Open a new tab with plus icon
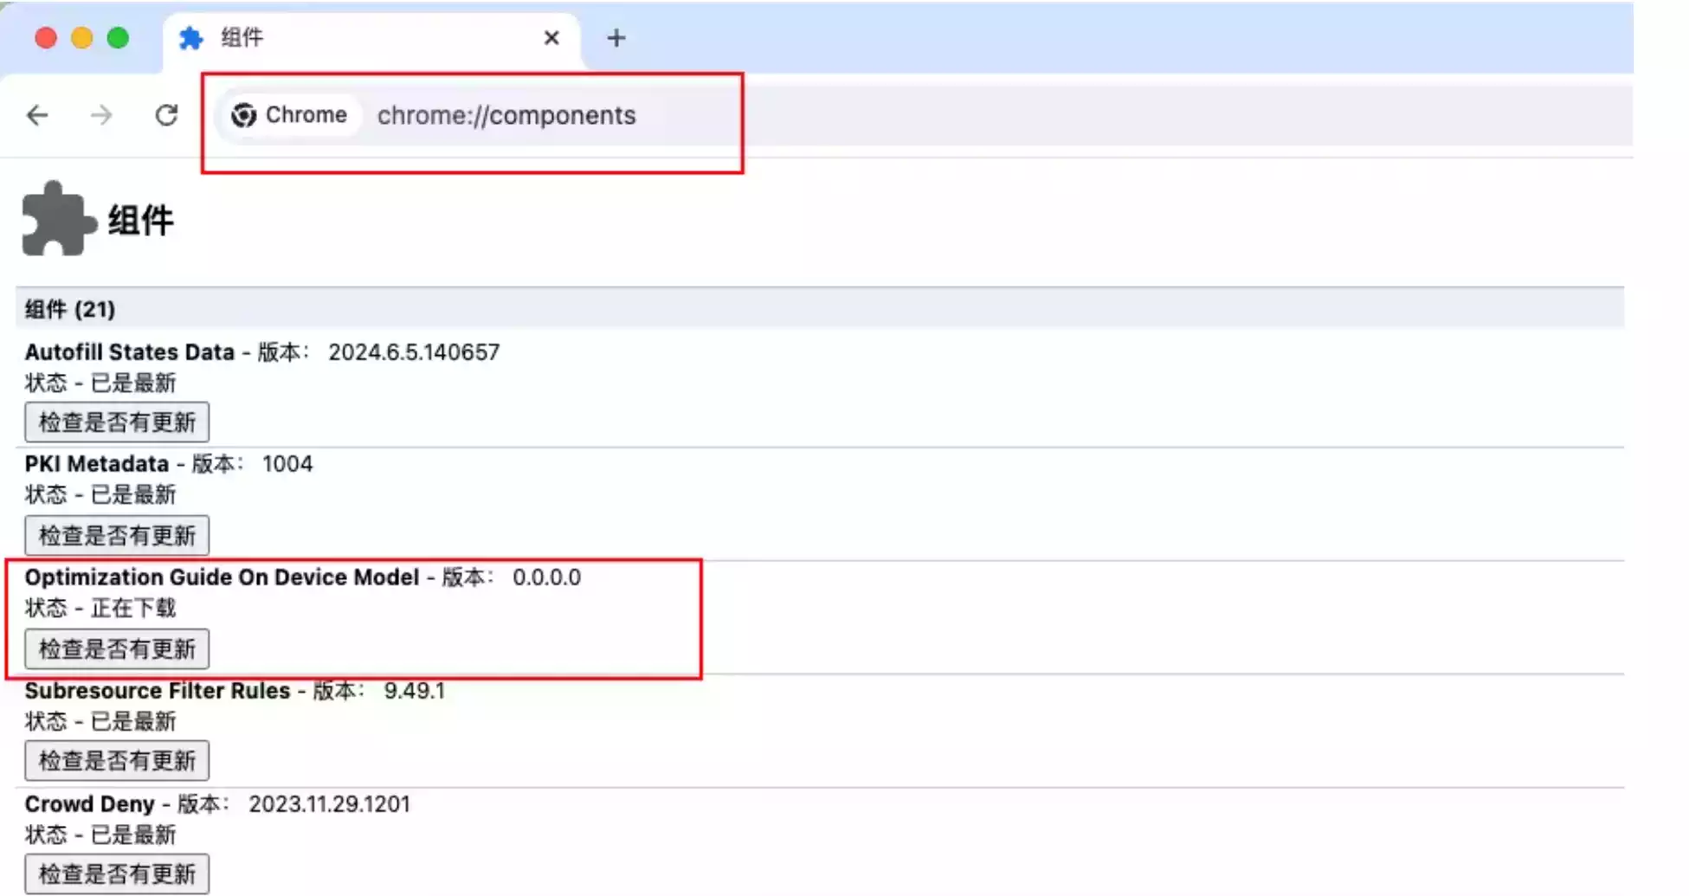The image size is (1689, 896). (x=616, y=38)
